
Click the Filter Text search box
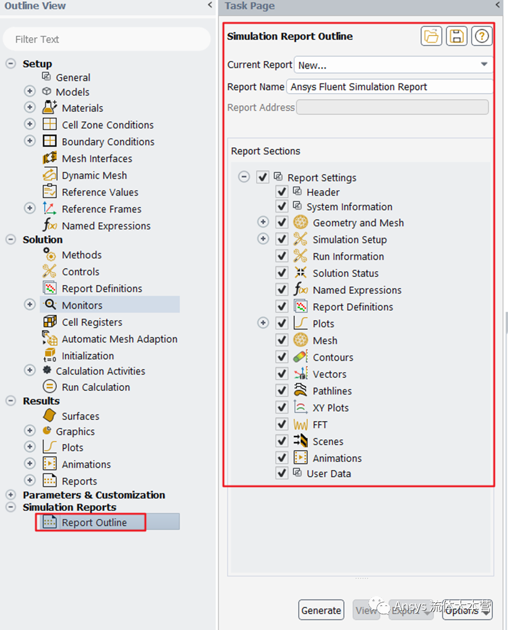106,39
